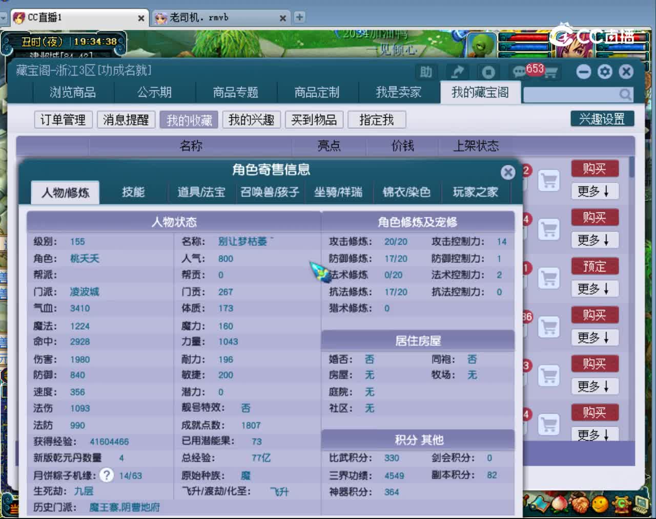Viewport: 656px width, 519px height.
Task: Click the 预定 button
Action: tap(595, 267)
